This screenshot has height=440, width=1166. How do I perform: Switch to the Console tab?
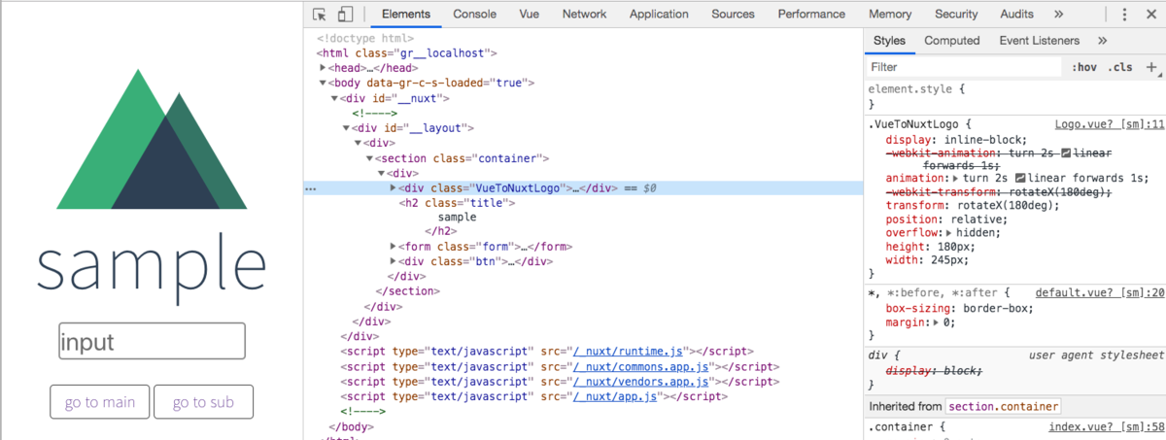click(474, 15)
